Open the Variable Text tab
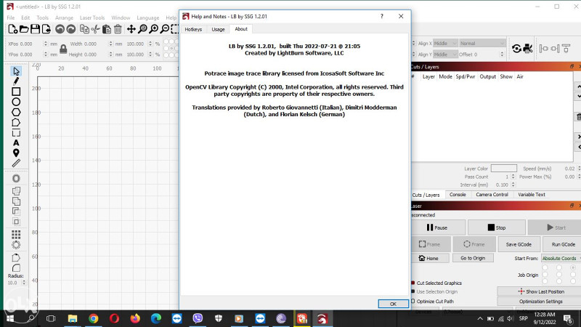581x327 pixels. coord(532,195)
